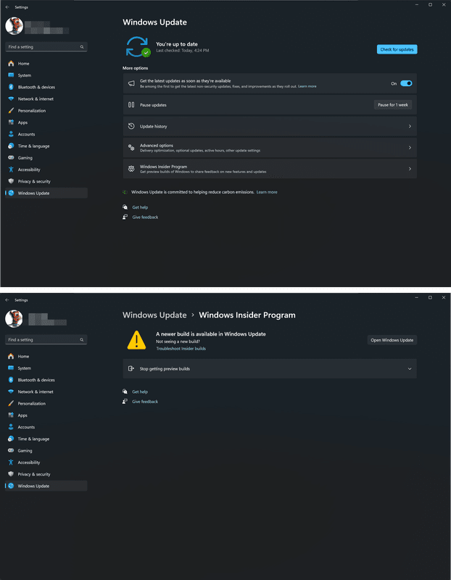Click the Home icon in the top Settings window
Viewport: 451px width, 580px height.
point(11,64)
